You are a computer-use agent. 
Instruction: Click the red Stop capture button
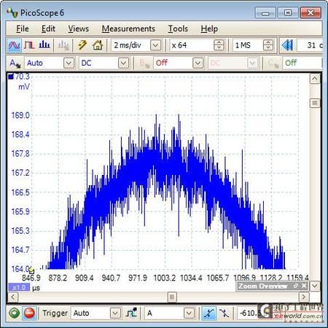coord(29,313)
